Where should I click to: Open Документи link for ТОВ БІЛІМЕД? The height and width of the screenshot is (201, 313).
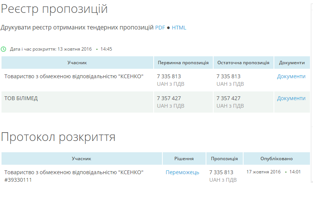coord(291,98)
